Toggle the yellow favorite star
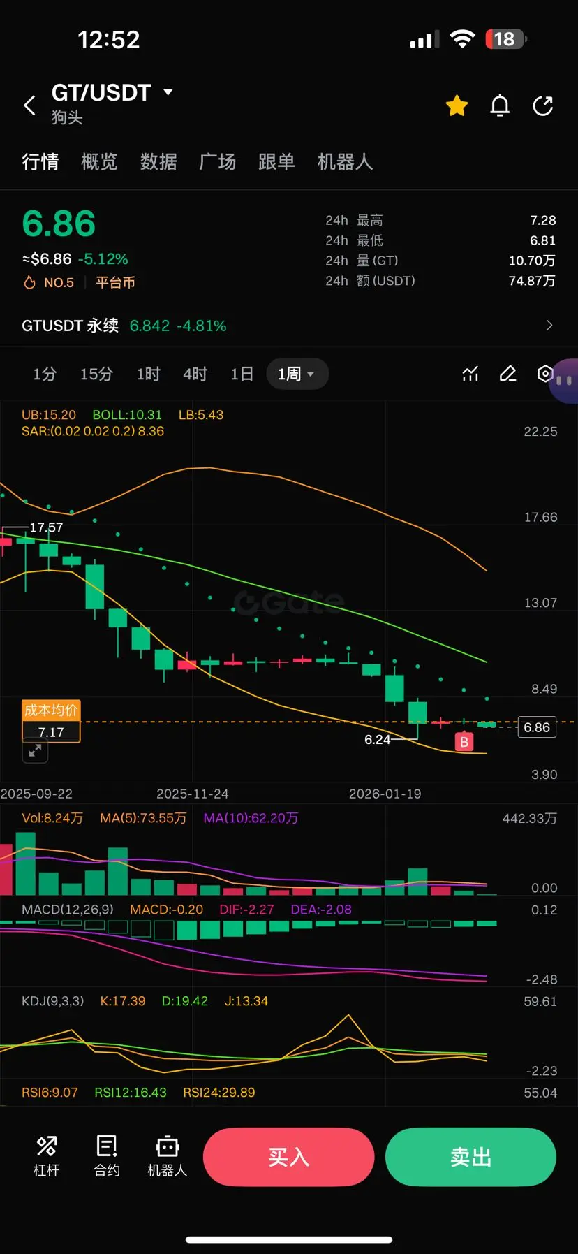The height and width of the screenshot is (1254, 578). (x=457, y=105)
